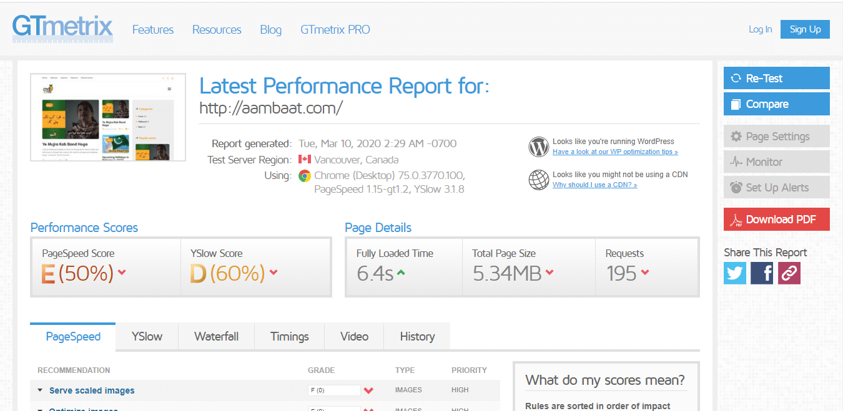The image size is (843, 411).
Task: Click the YSlow Score down arrow
Action: (x=274, y=273)
